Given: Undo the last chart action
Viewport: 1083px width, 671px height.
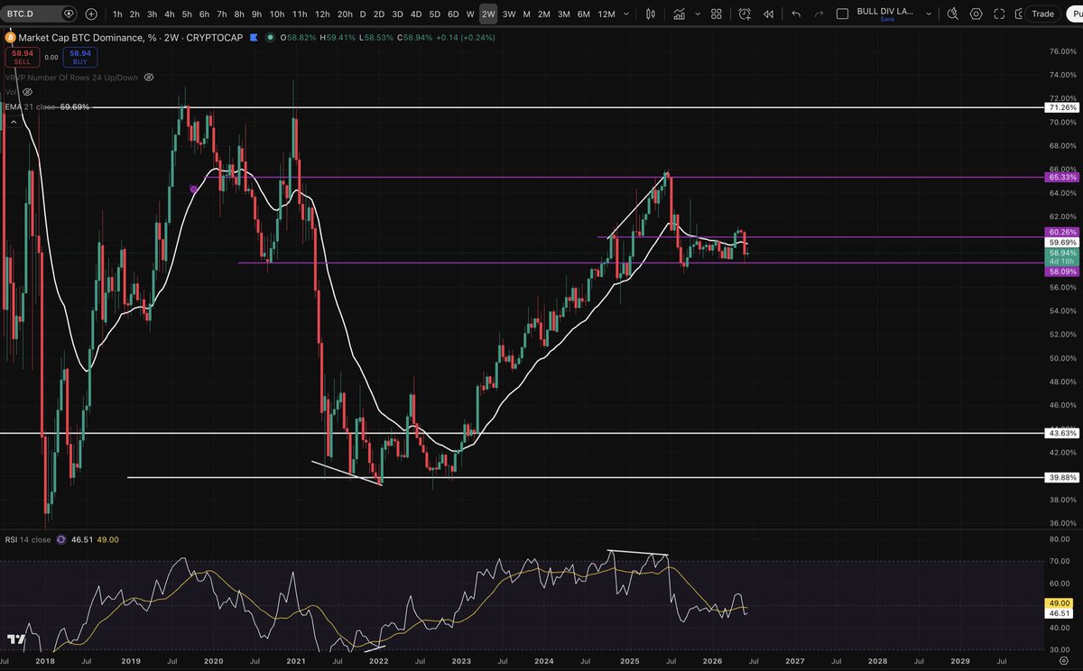Looking at the screenshot, I should [x=795, y=14].
